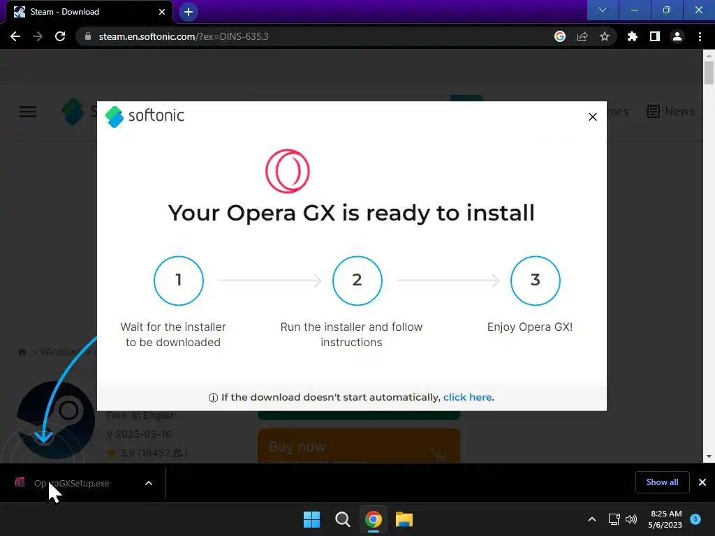
Task: Open Softonic hamburger menu
Action: [x=28, y=112]
